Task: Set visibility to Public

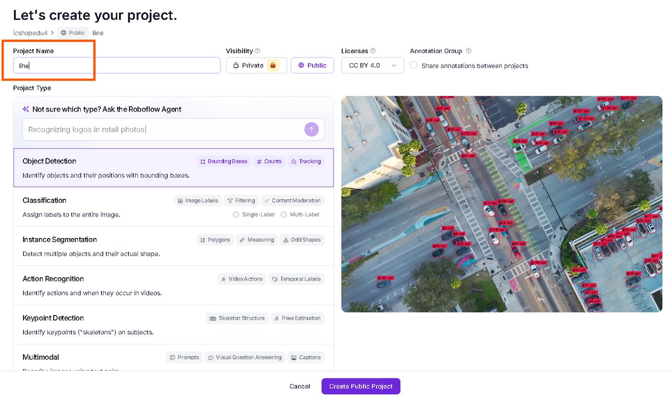Action: (312, 65)
